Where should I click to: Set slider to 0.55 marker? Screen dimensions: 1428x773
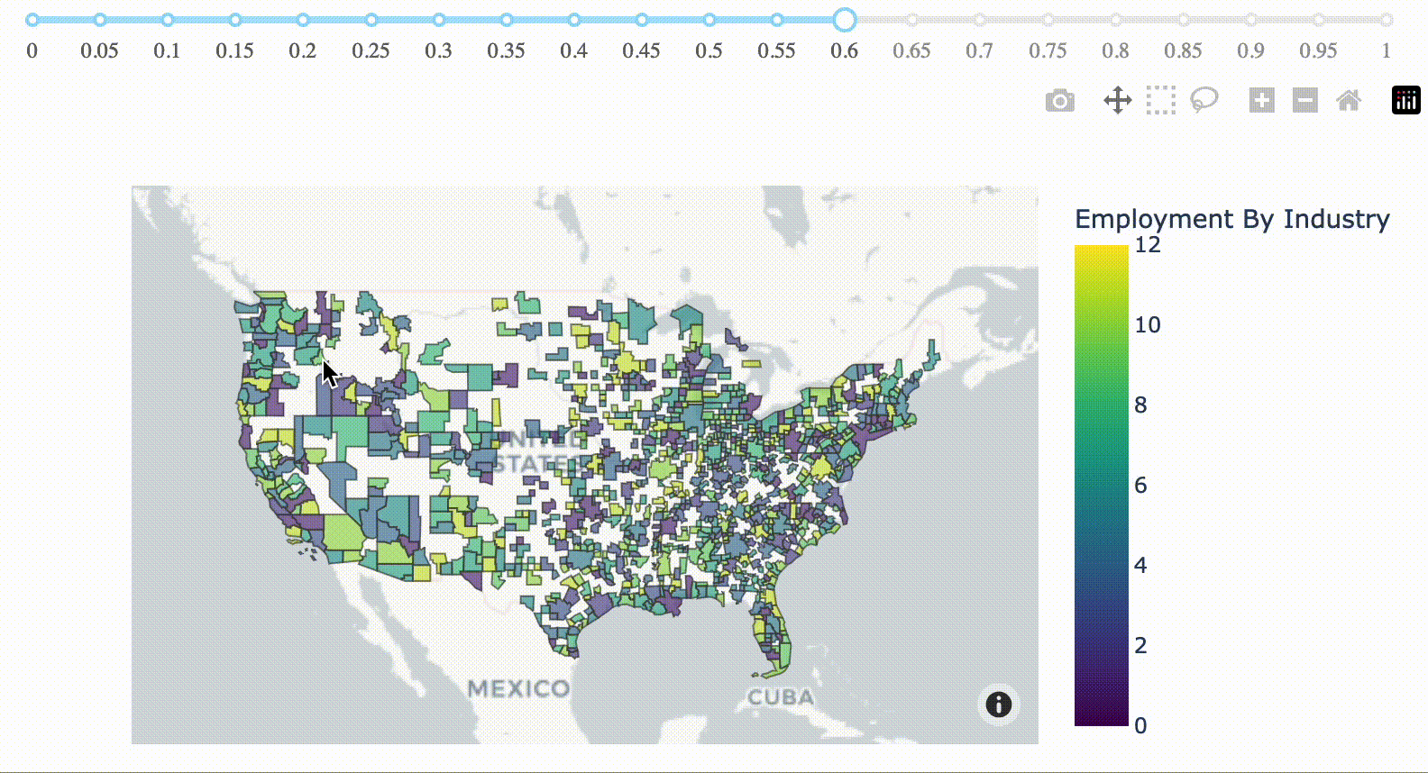pos(777,20)
